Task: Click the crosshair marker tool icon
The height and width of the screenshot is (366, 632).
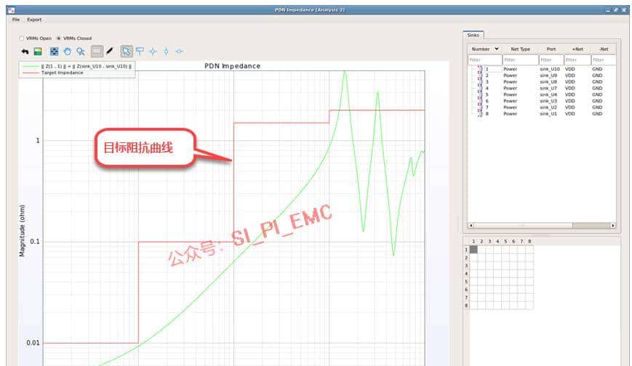Action: [x=153, y=52]
